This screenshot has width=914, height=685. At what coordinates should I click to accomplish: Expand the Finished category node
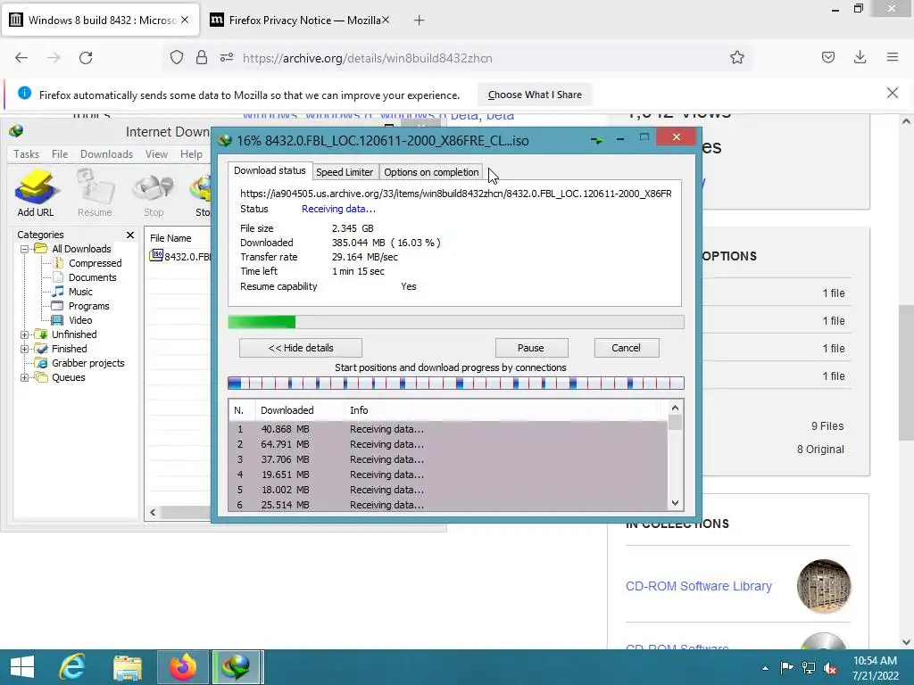pos(24,349)
